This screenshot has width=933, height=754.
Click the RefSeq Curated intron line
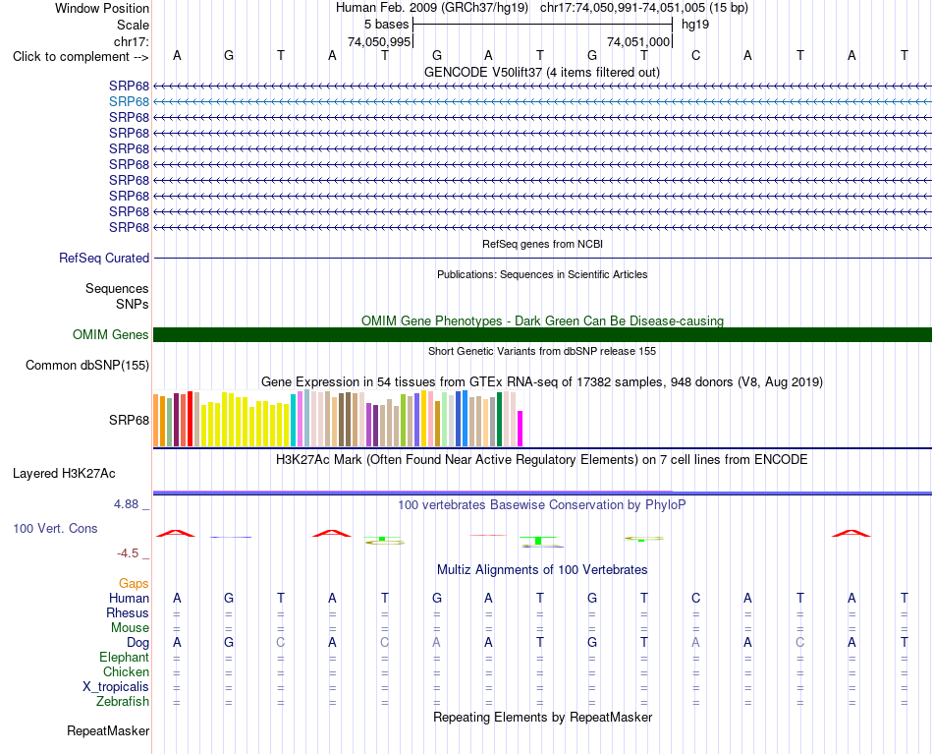coord(542,258)
